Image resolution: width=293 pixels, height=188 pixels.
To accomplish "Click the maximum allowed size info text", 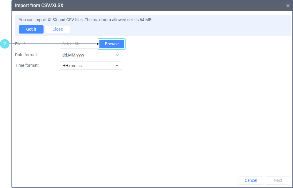I will pyautogui.click(x=86, y=20).
